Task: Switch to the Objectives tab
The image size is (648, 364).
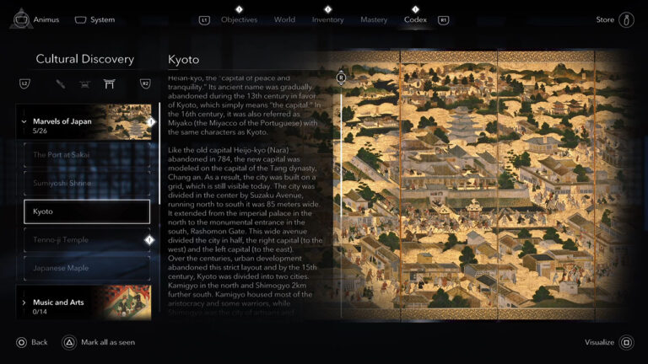Action: click(x=239, y=19)
